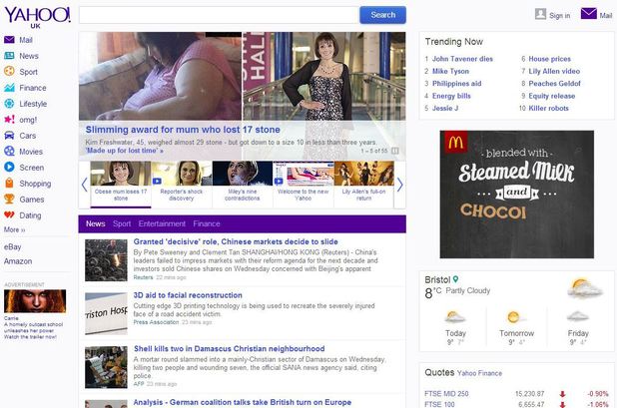The height and width of the screenshot is (408, 617).
Task: Click the Finance chart icon
Action: pyautogui.click(x=9, y=87)
